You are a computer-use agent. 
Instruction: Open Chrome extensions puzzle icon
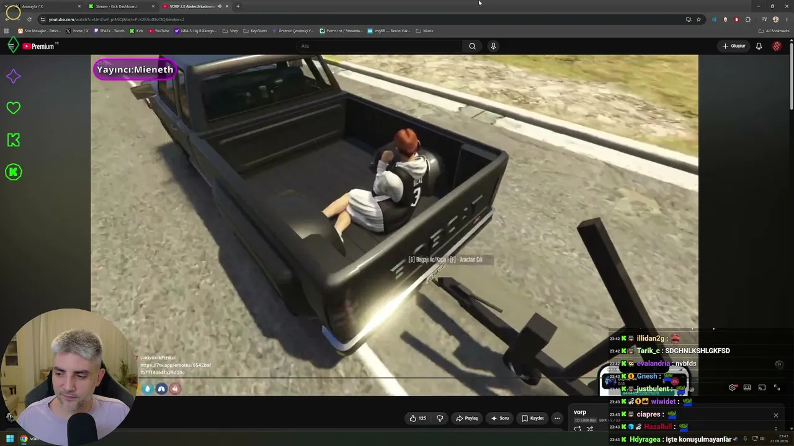(747, 19)
